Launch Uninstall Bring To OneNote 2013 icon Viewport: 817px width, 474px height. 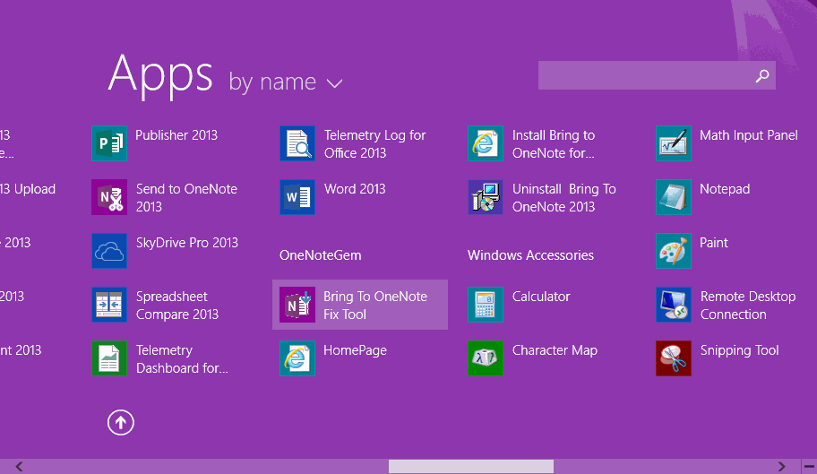point(486,197)
